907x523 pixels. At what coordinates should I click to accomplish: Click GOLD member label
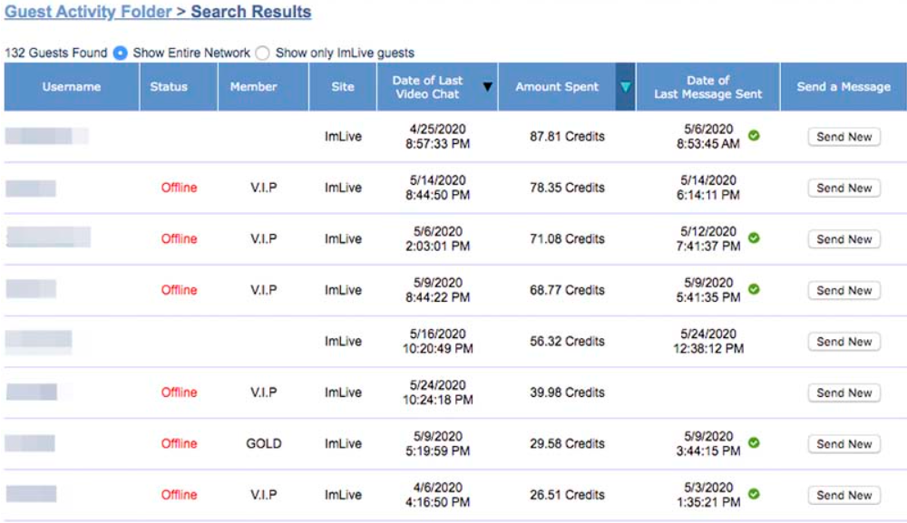coord(264,444)
